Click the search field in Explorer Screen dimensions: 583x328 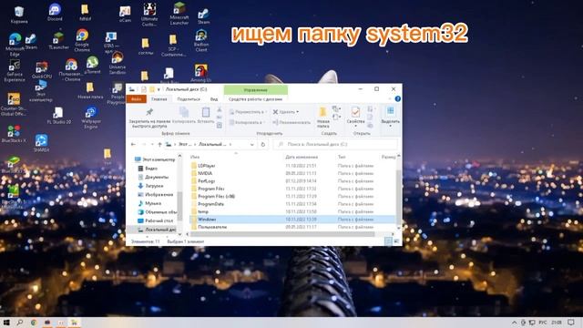[335, 144]
